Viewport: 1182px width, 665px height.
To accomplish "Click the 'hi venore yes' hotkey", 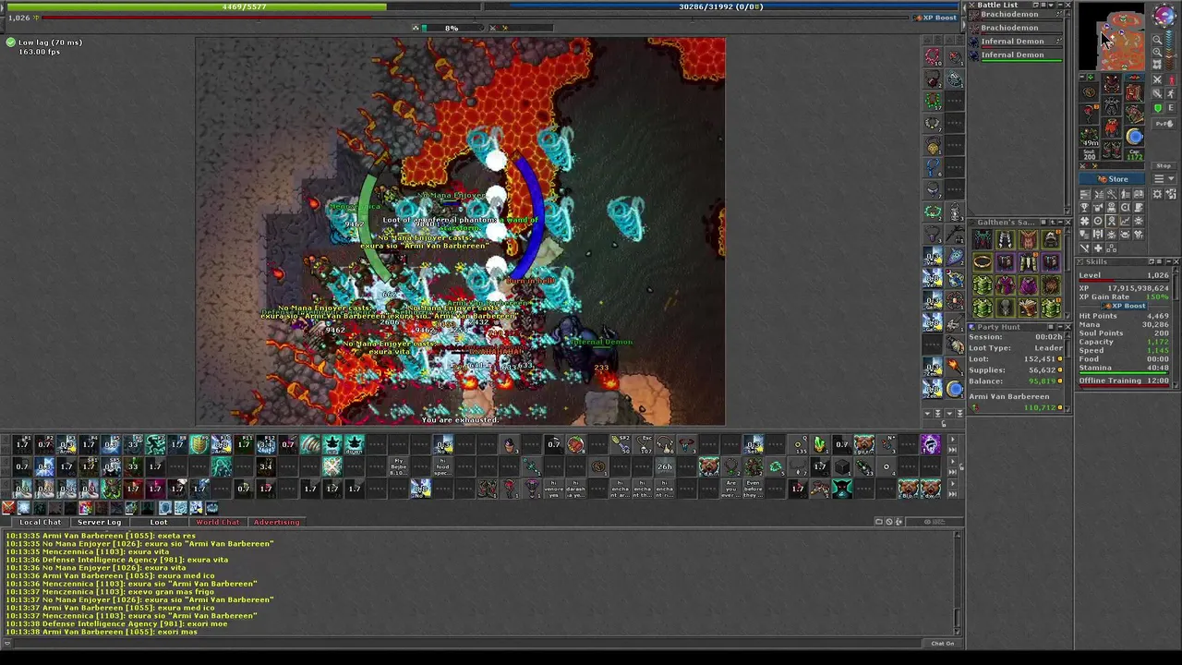I will pos(554,489).
